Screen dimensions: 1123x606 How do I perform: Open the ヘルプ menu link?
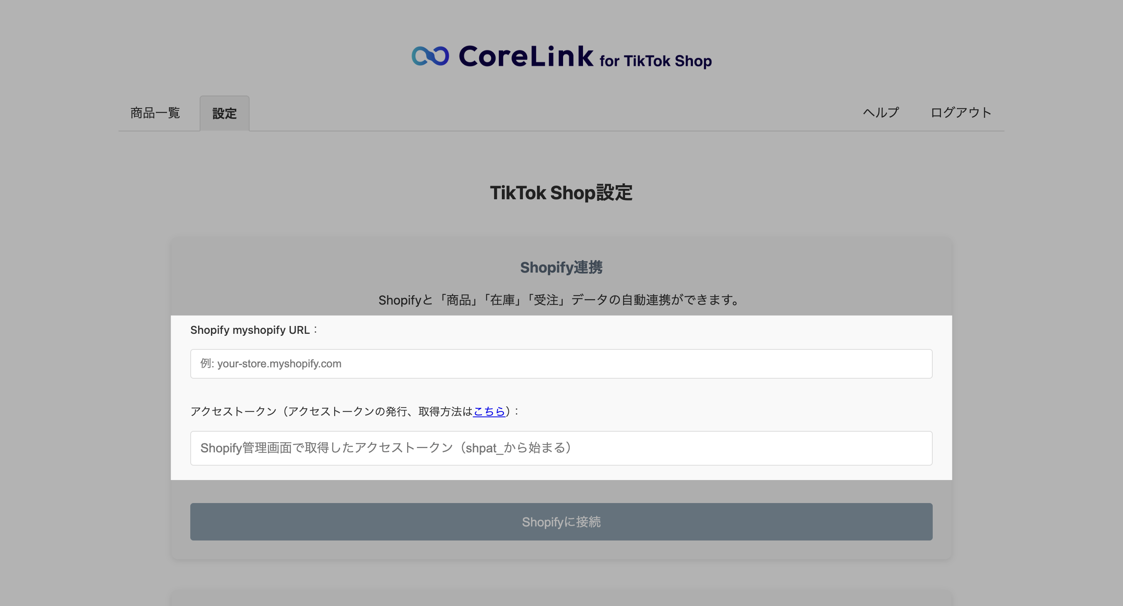pyautogui.click(x=880, y=112)
